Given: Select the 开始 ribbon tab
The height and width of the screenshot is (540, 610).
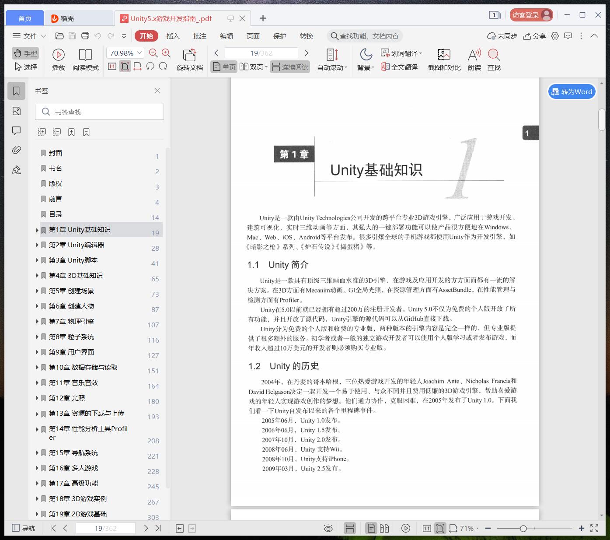Looking at the screenshot, I should point(146,36).
